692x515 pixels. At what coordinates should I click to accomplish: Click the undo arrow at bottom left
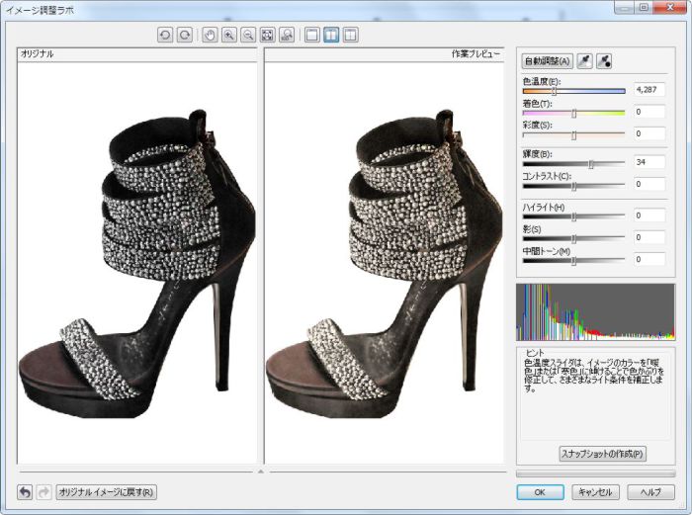pyautogui.click(x=25, y=491)
